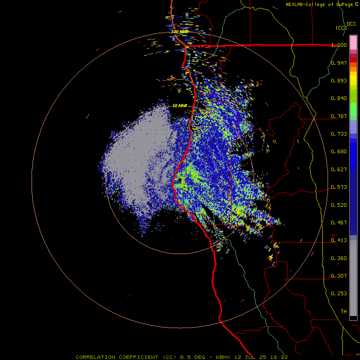Image resolution: width=360 pixels, height=360 pixels.
Task: Click the [CC] units label
Action: [341, 28]
